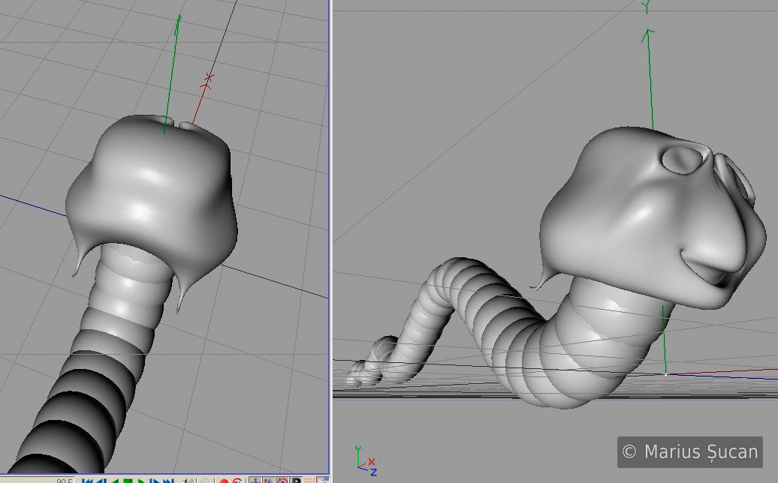The width and height of the screenshot is (778, 483).
Task: Jump to the end of animation
Action: pyautogui.click(x=168, y=481)
